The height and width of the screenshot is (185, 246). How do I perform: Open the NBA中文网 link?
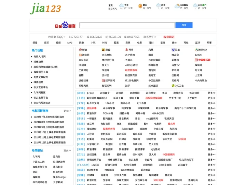coord(158,113)
